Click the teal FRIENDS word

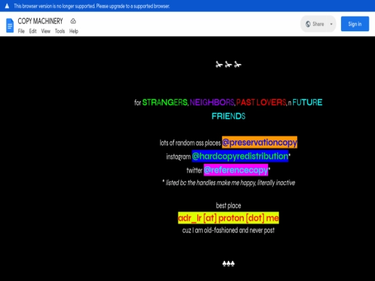tap(228, 116)
